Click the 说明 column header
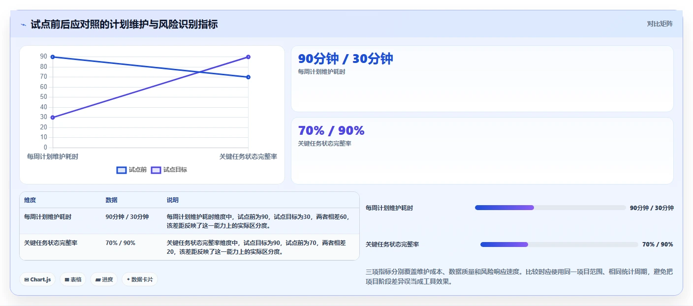 (x=173, y=200)
